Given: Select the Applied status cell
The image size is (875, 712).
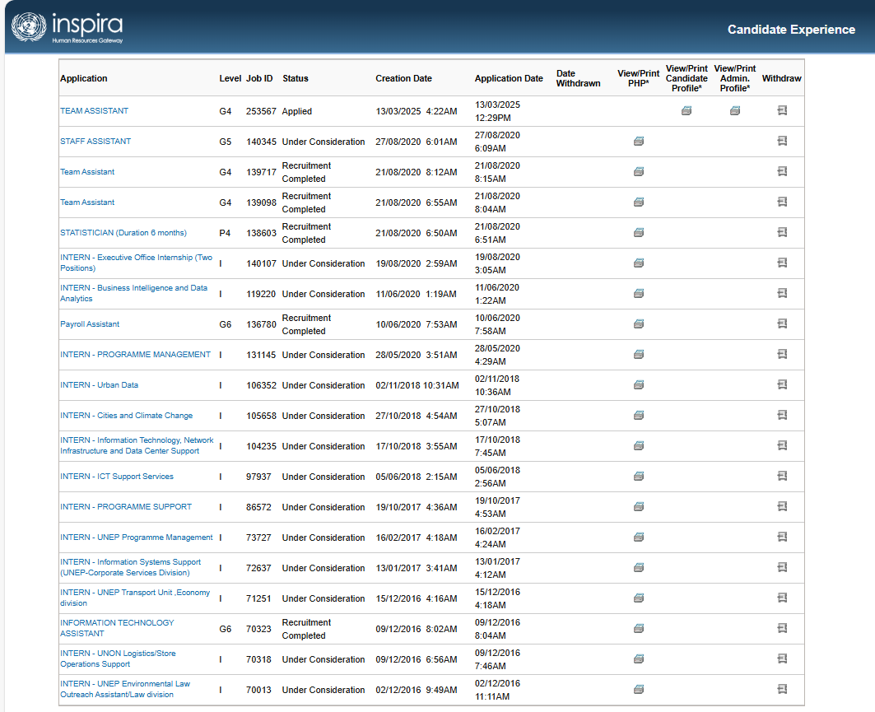Looking at the screenshot, I should tap(297, 112).
